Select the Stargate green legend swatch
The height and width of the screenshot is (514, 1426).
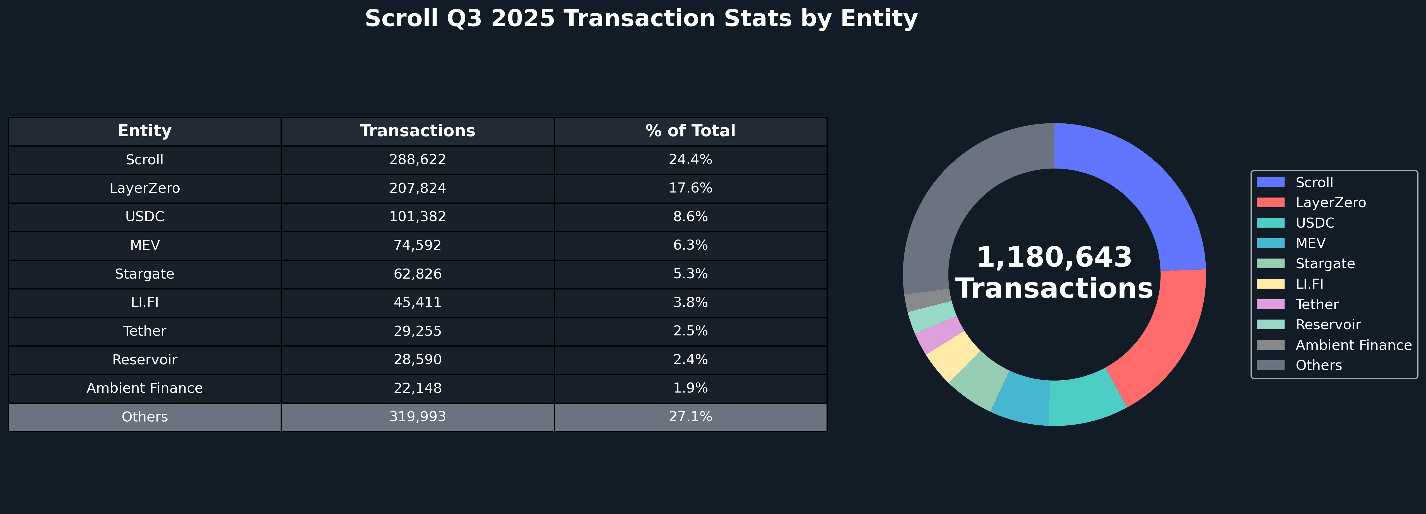[1270, 264]
